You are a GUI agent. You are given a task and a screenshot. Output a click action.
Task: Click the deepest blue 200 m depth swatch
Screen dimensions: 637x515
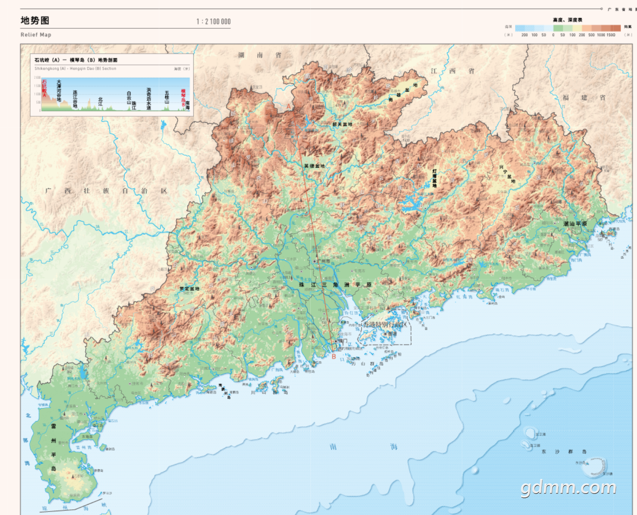pyautogui.click(x=520, y=28)
